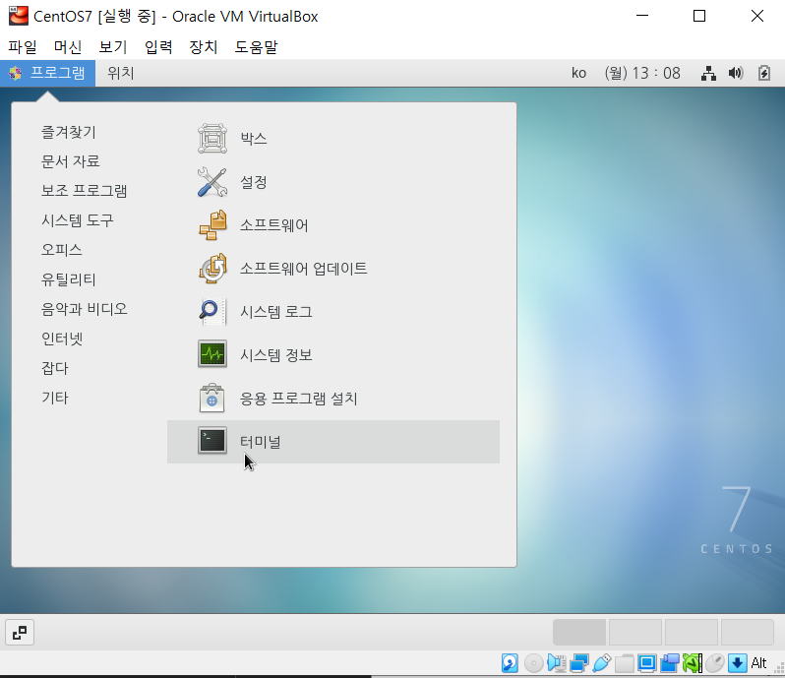Open the volume speaker icon in top panel
Viewport: 785px width, 678px height.
736,73
